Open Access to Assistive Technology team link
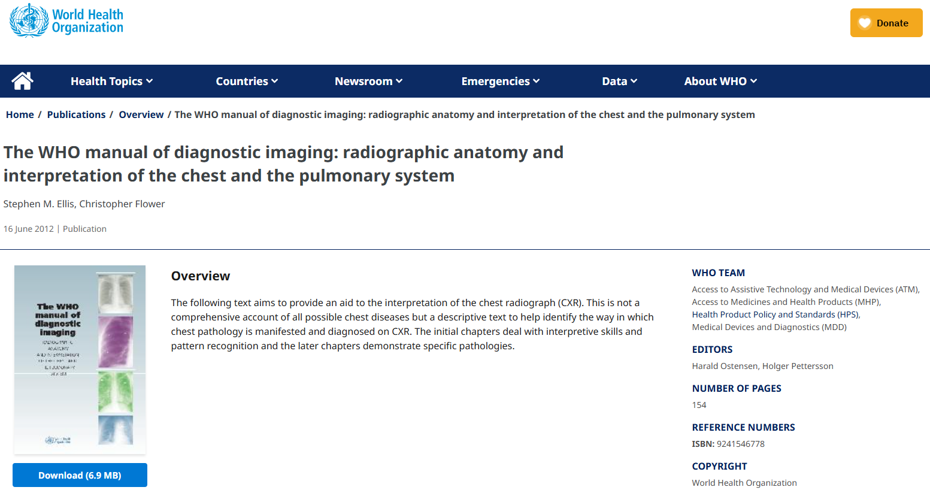Screen dimensions: 930x490 804,289
